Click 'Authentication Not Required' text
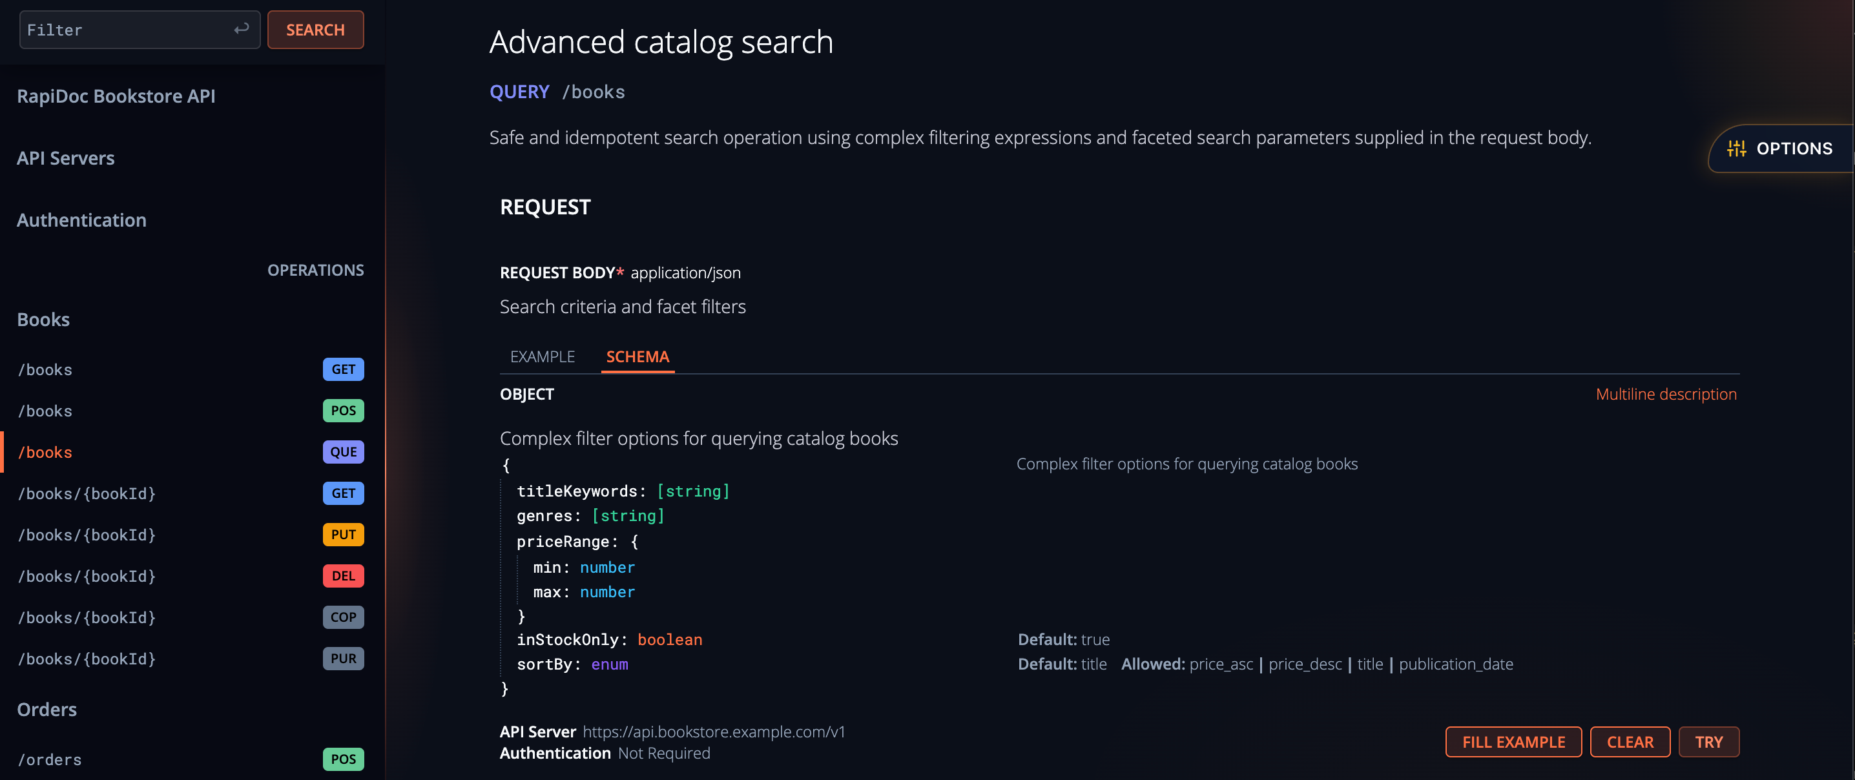The width and height of the screenshot is (1855, 780). click(x=605, y=753)
